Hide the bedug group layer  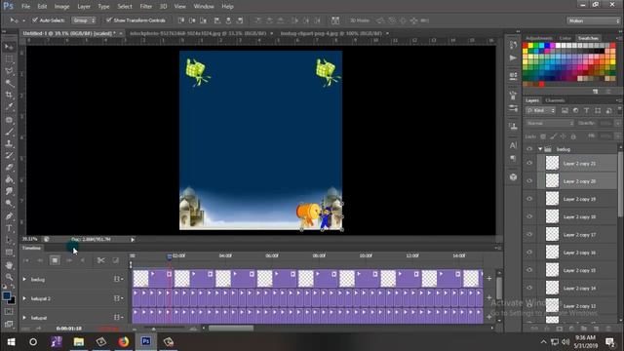[529, 149]
